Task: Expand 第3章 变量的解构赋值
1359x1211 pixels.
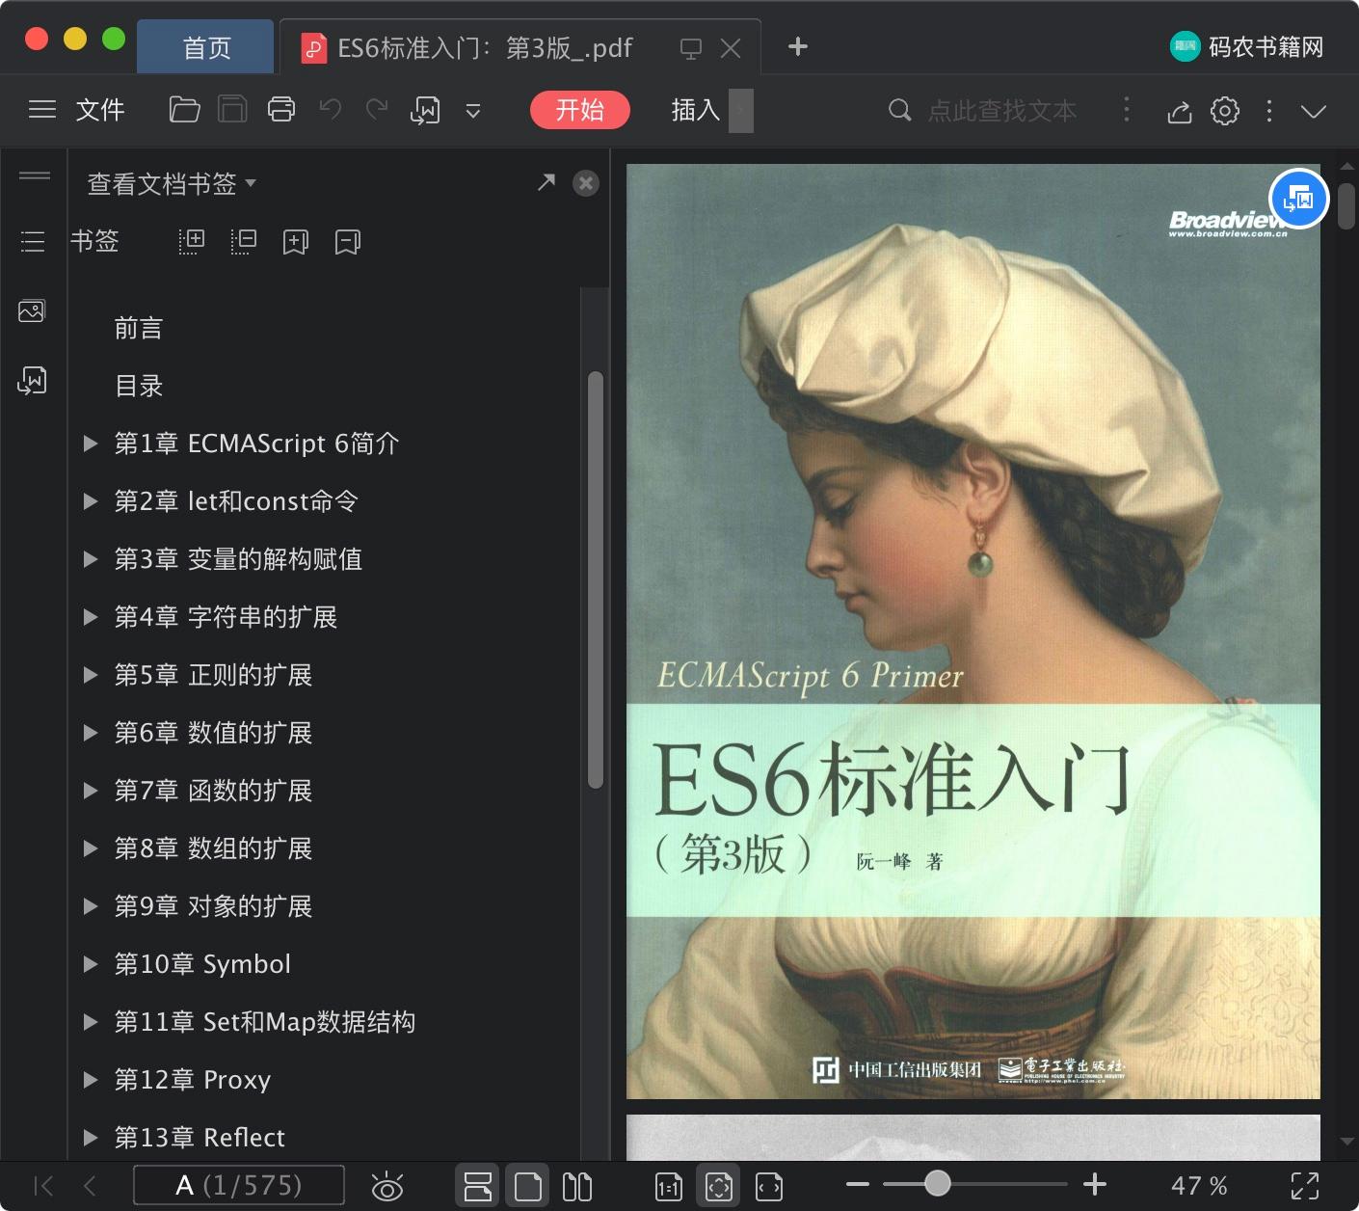Action: pos(91,559)
